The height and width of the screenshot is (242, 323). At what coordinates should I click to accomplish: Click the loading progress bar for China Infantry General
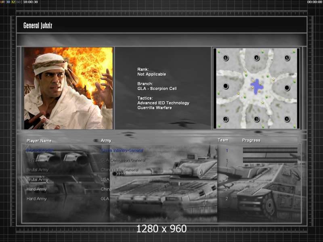(x=270, y=150)
